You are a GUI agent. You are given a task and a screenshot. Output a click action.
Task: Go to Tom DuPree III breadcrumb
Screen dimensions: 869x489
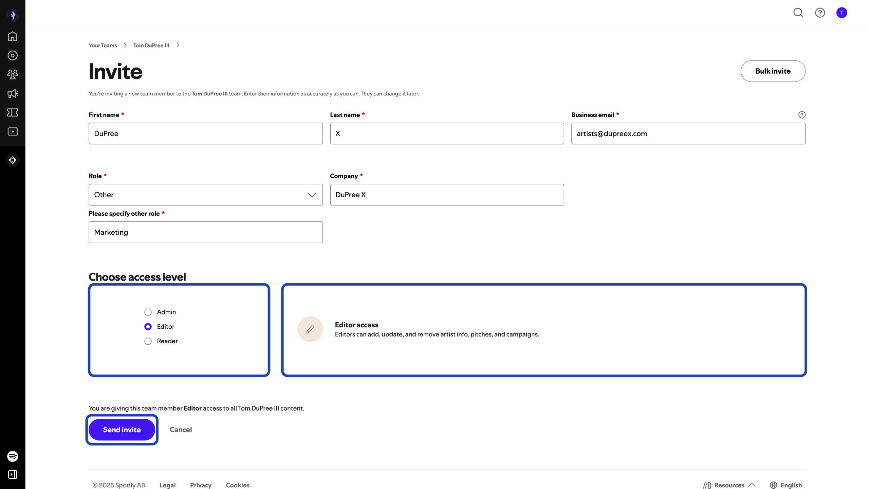151,46
